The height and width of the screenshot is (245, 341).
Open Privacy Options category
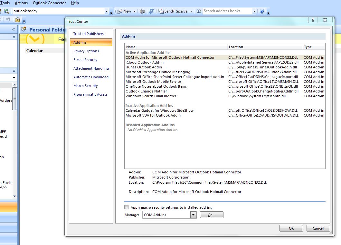86,51
